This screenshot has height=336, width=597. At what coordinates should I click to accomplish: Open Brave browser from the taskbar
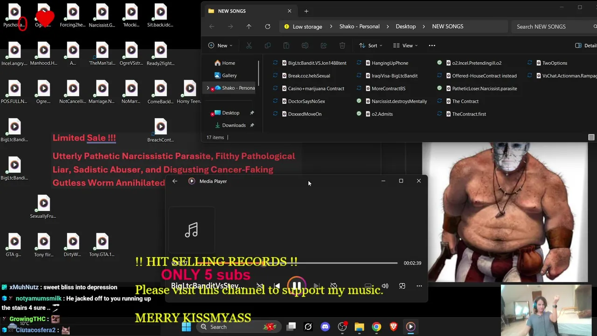393,327
